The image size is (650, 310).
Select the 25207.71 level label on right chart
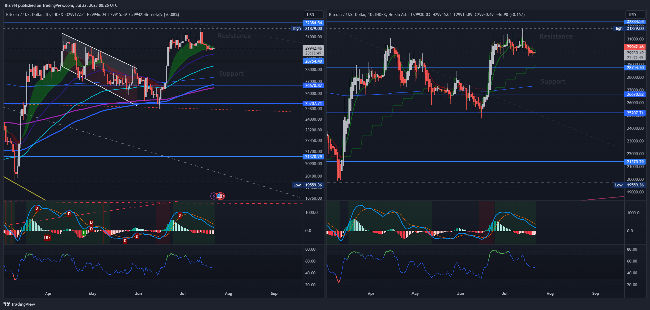coord(635,113)
